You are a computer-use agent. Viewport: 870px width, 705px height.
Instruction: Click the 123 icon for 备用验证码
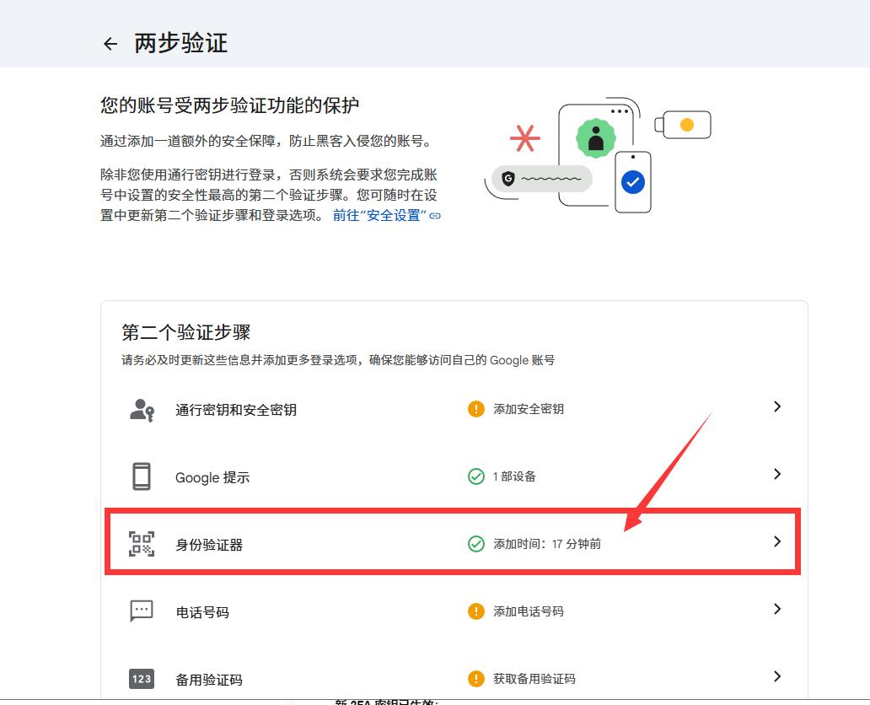pos(142,678)
